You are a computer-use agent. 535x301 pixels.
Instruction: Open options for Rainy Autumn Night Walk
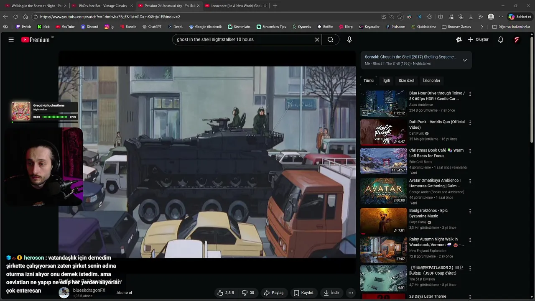coord(470,240)
